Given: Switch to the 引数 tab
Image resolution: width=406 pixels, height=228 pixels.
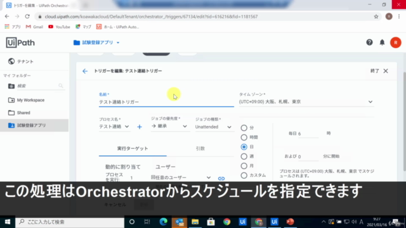Looking at the screenshot, I should pyautogui.click(x=200, y=149).
